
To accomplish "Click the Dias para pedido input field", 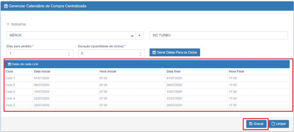I will coord(36,54).
